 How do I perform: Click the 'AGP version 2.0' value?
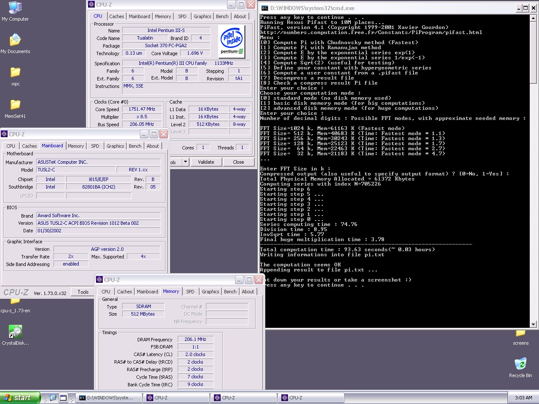pyautogui.click(x=107, y=249)
